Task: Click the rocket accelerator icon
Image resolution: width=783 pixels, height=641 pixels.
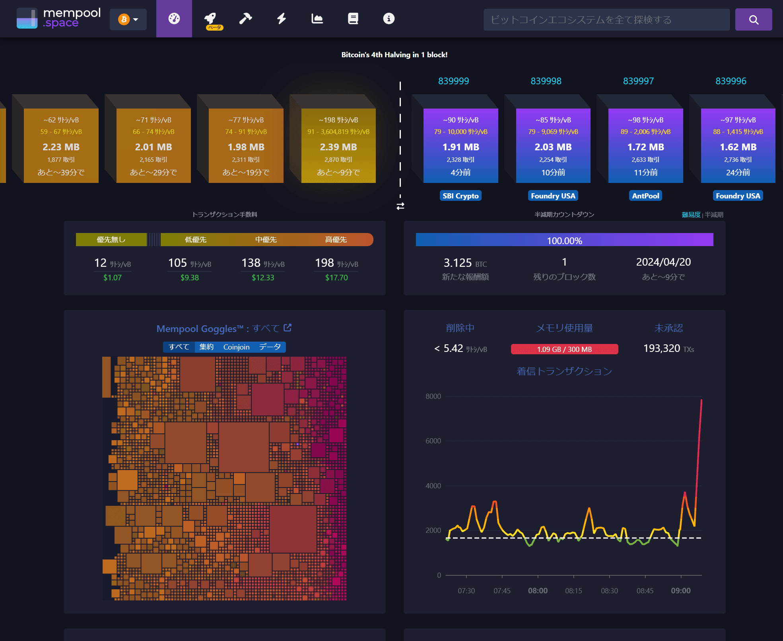Action: [210, 18]
